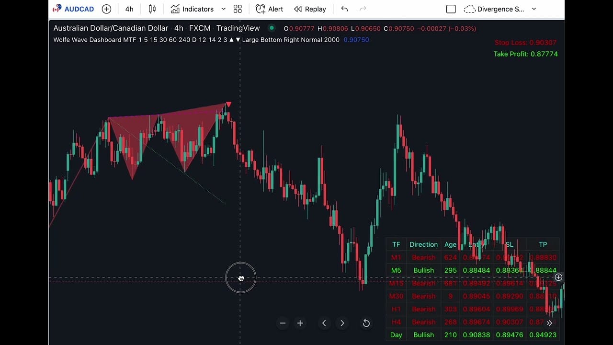Click the plus icon on the price scale
This screenshot has height=345, width=613.
click(x=558, y=277)
